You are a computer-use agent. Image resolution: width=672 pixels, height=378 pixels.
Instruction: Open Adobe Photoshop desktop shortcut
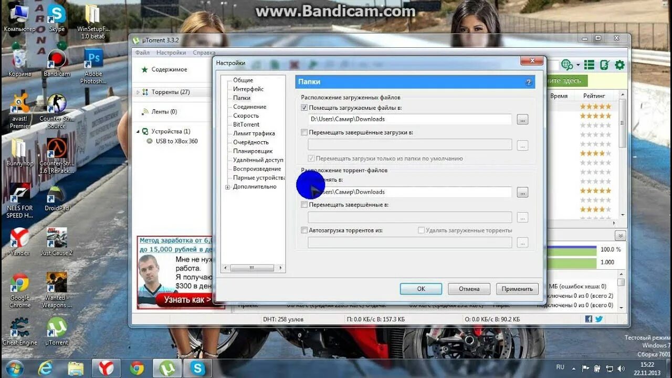tap(93, 67)
